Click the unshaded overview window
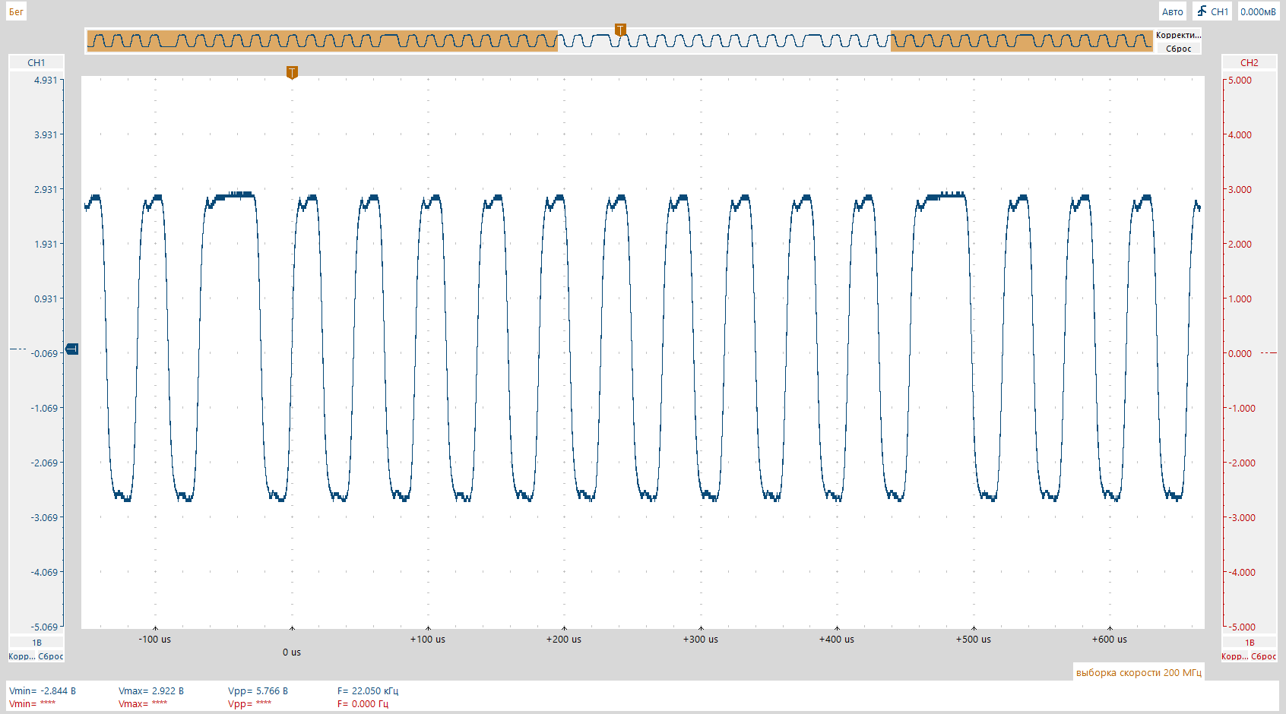 pyautogui.click(x=724, y=41)
